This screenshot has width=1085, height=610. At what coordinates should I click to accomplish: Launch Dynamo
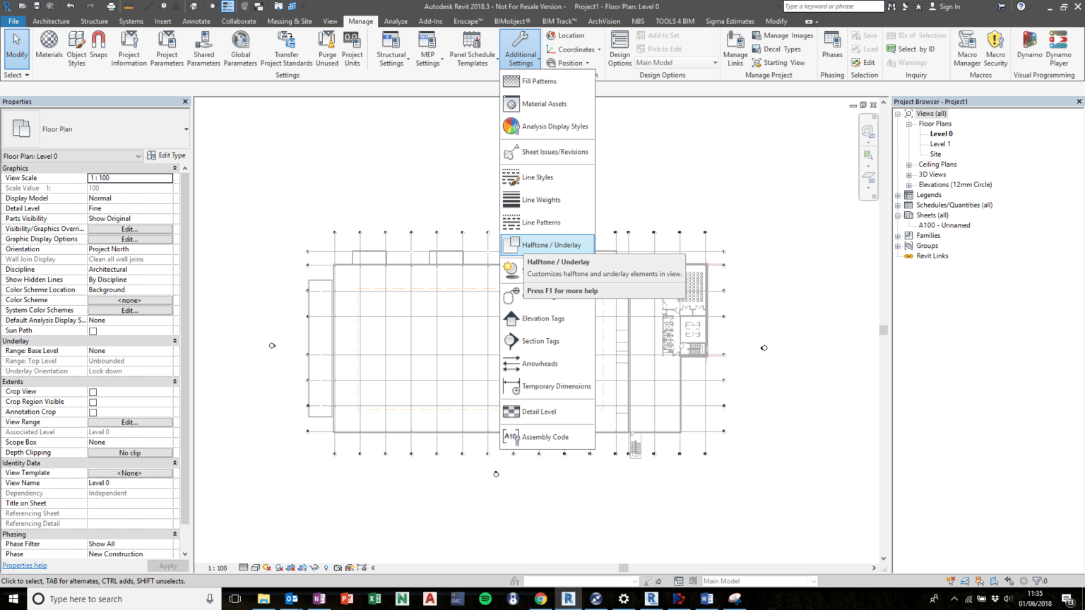[x=1029, y=45]
